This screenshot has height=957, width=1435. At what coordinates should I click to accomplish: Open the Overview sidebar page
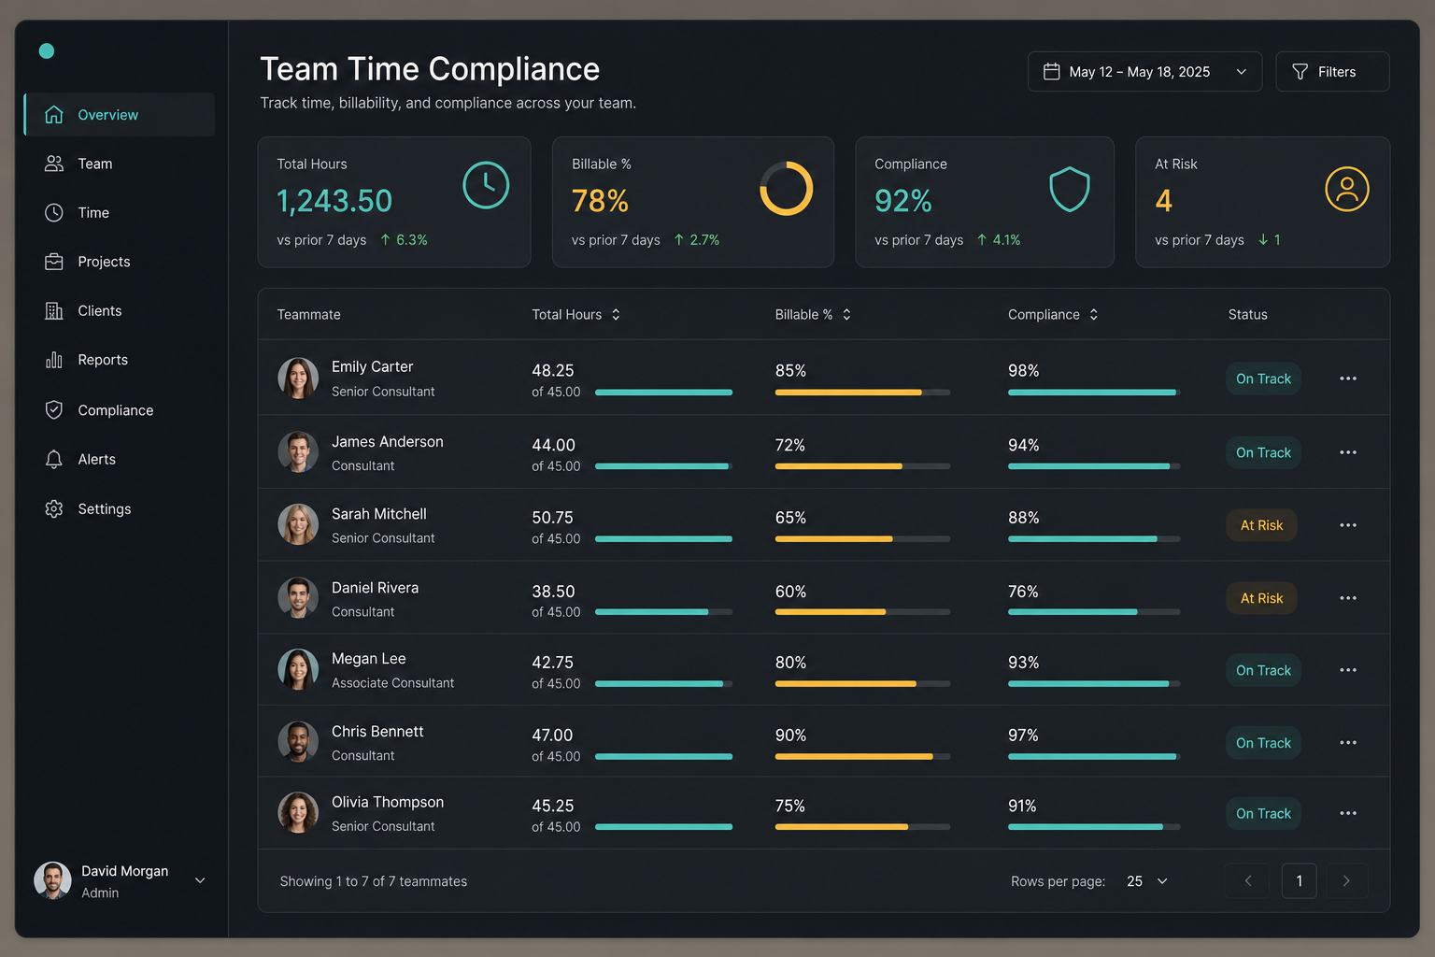point(120,114)
